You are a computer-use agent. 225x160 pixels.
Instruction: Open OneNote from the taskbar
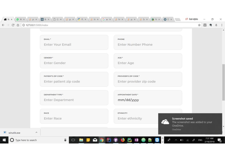(136, 140)
